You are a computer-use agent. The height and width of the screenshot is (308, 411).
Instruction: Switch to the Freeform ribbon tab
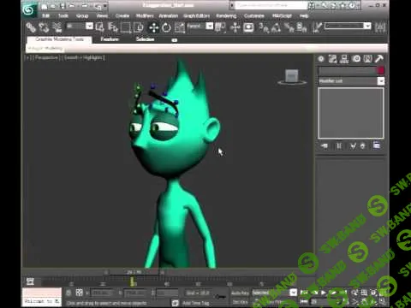tap(110, 39)
